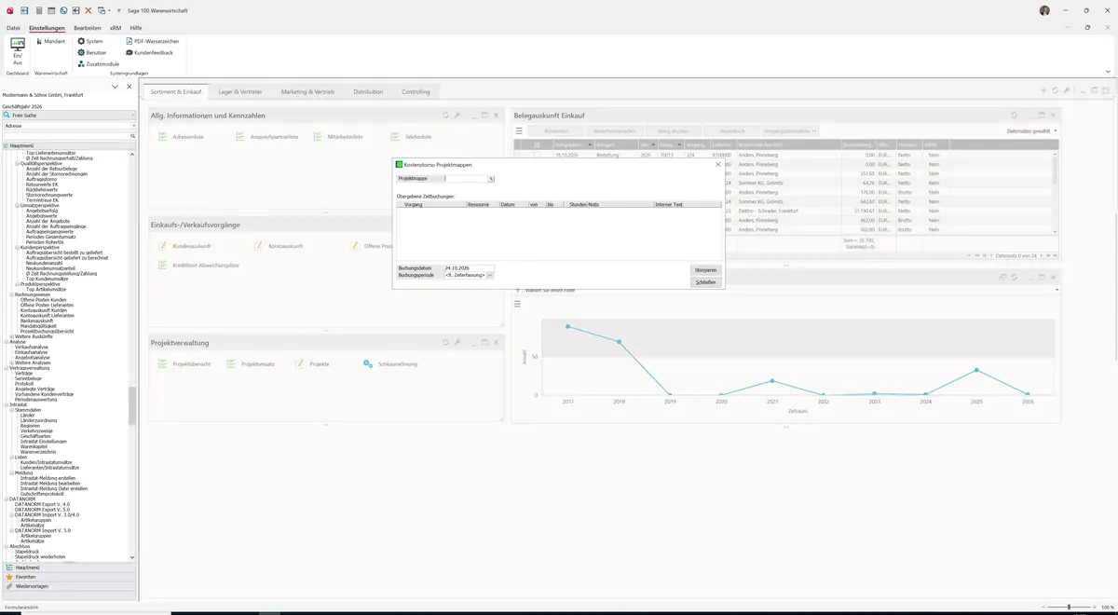
Task: Click the Buchungsdatum field showing 24.10.2026
Action: [470, 267]
